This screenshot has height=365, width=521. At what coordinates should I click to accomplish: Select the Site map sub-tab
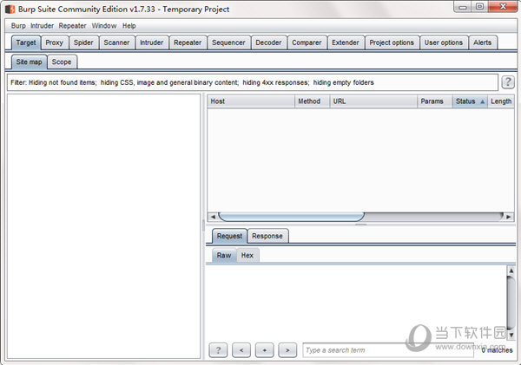point(30,62)
